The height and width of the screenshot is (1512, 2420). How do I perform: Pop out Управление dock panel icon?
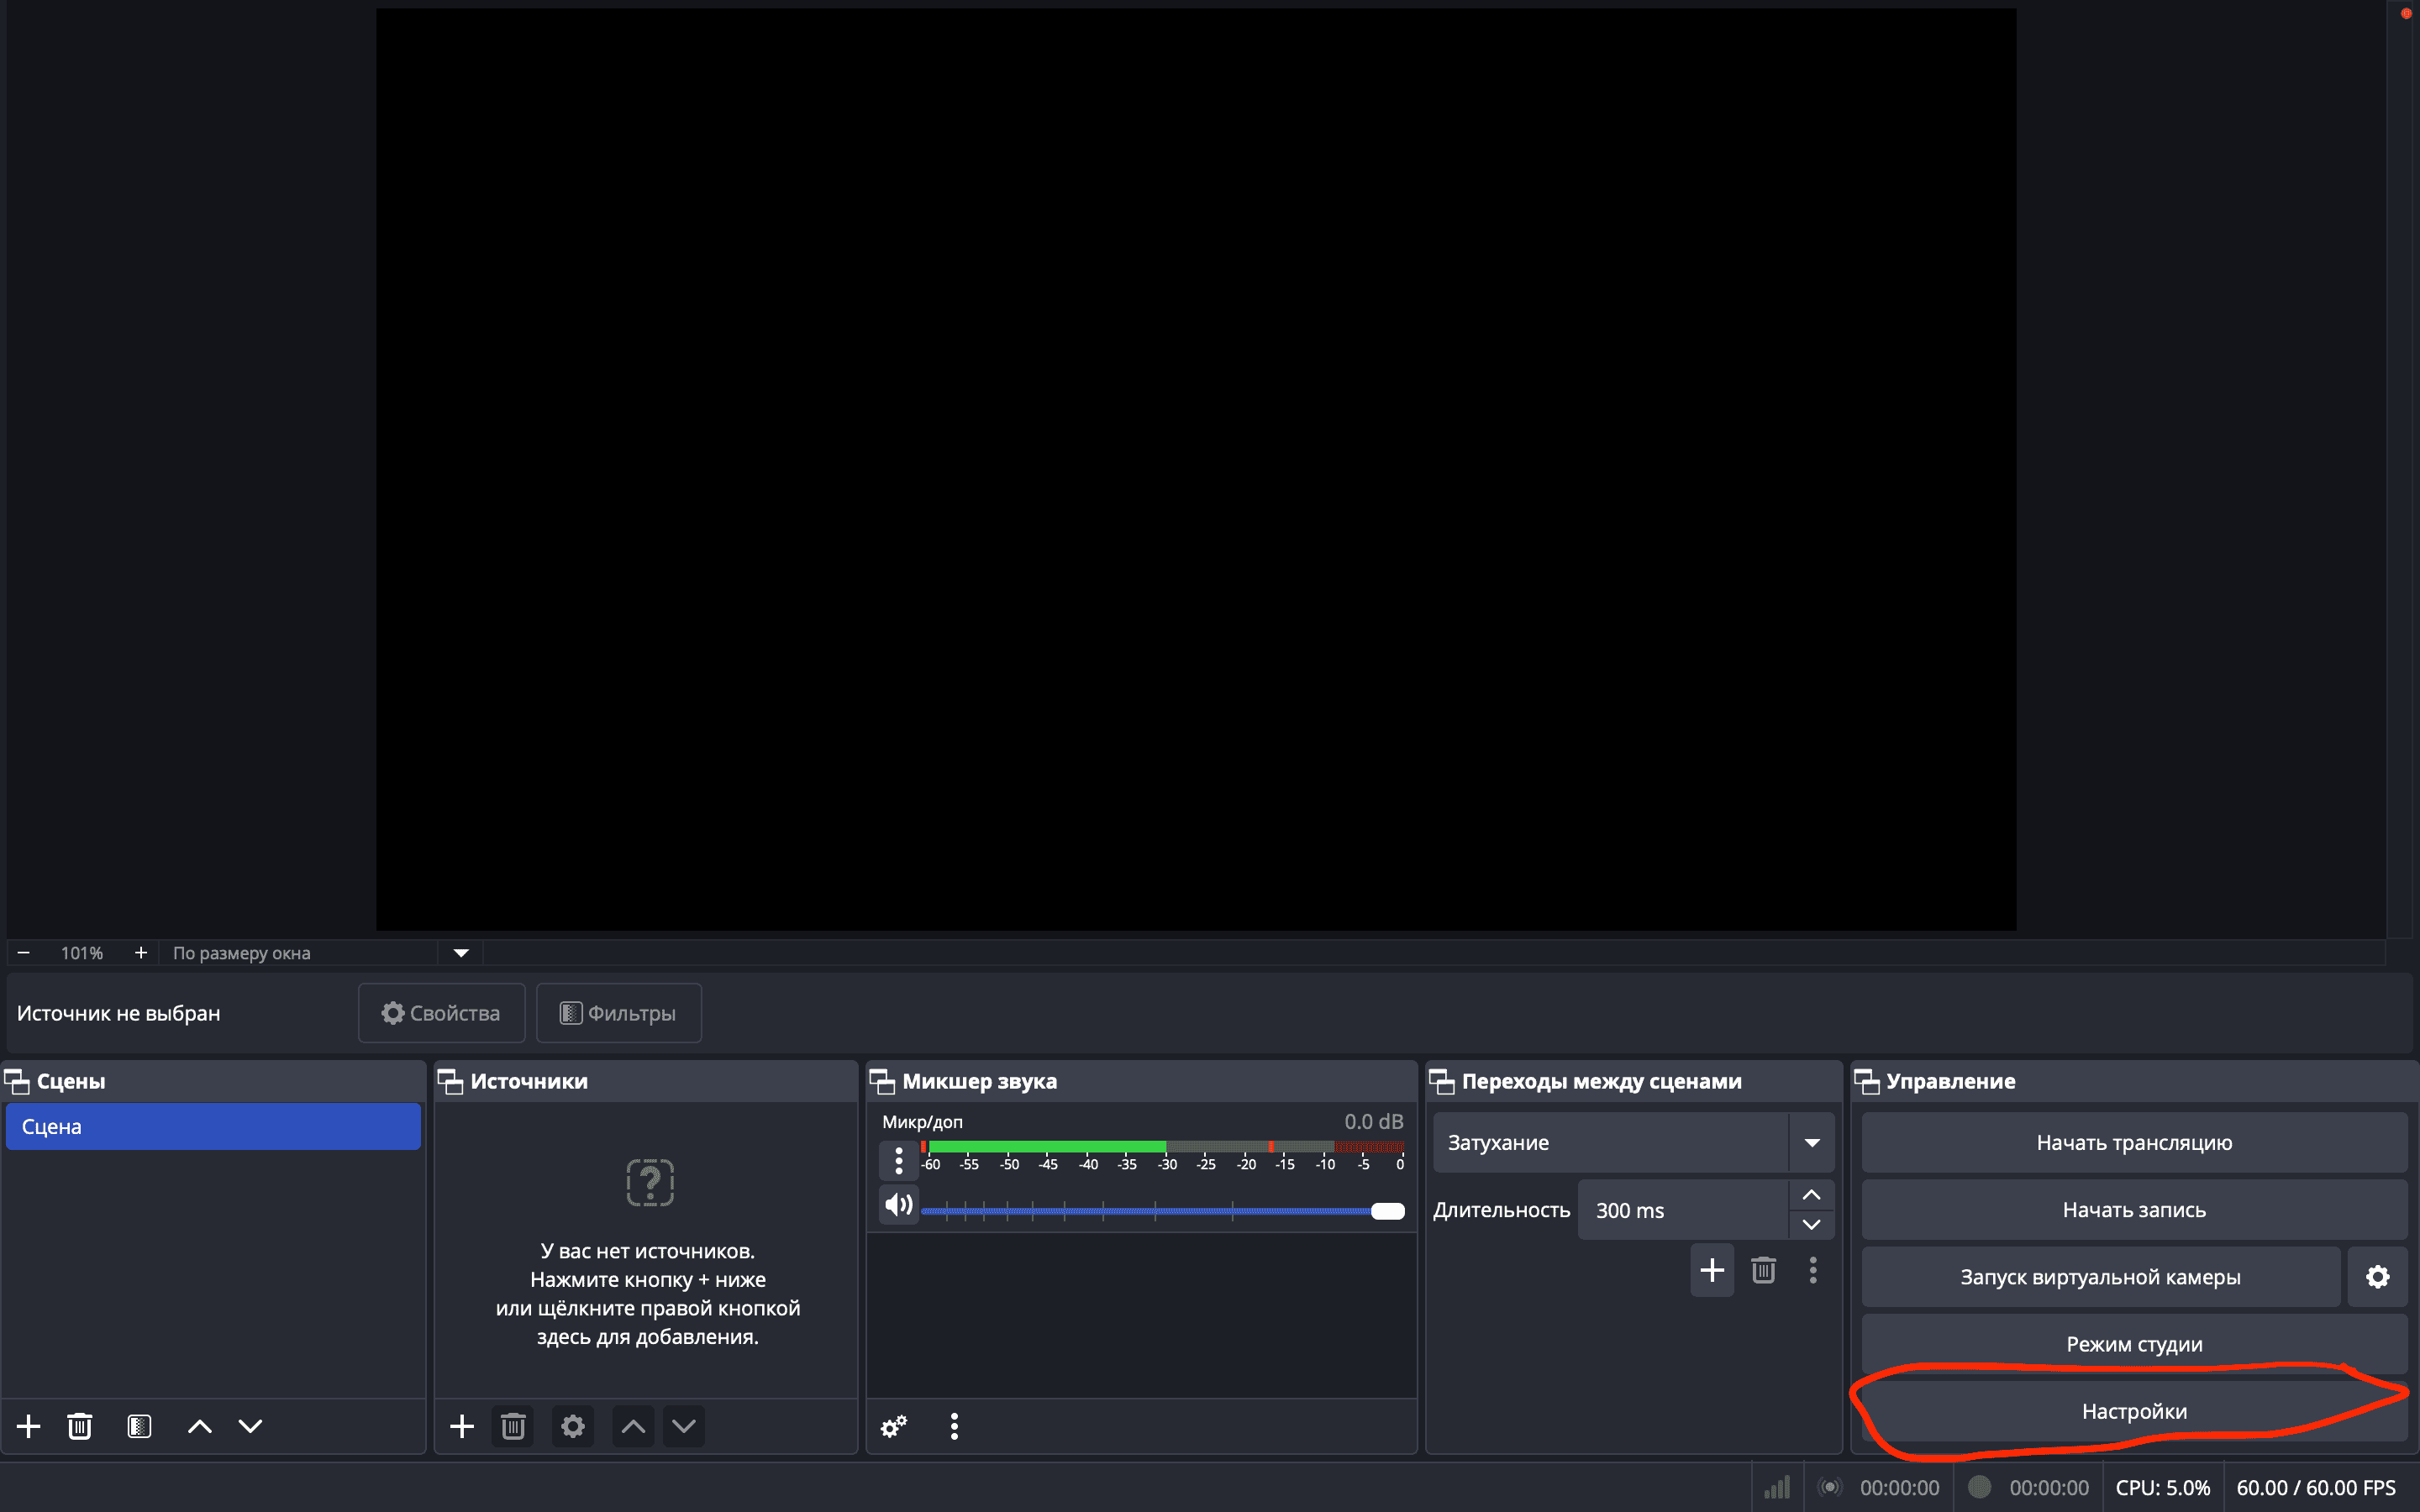pyautogui.click(x=1866, y=1081)
